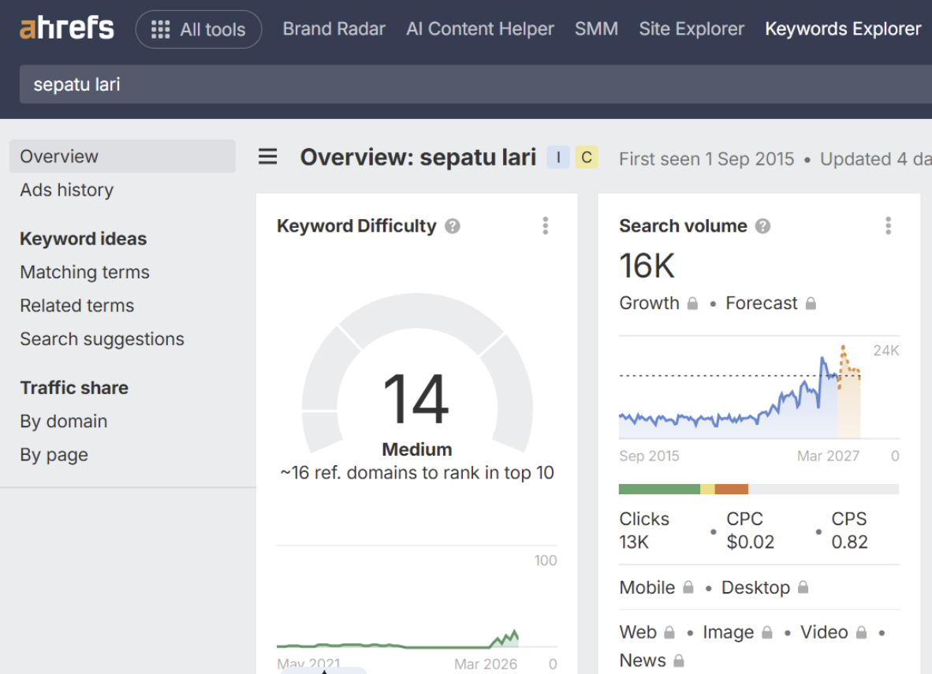Click the Traffic share heading
The image size is (932, 674).
coord(74,388)
